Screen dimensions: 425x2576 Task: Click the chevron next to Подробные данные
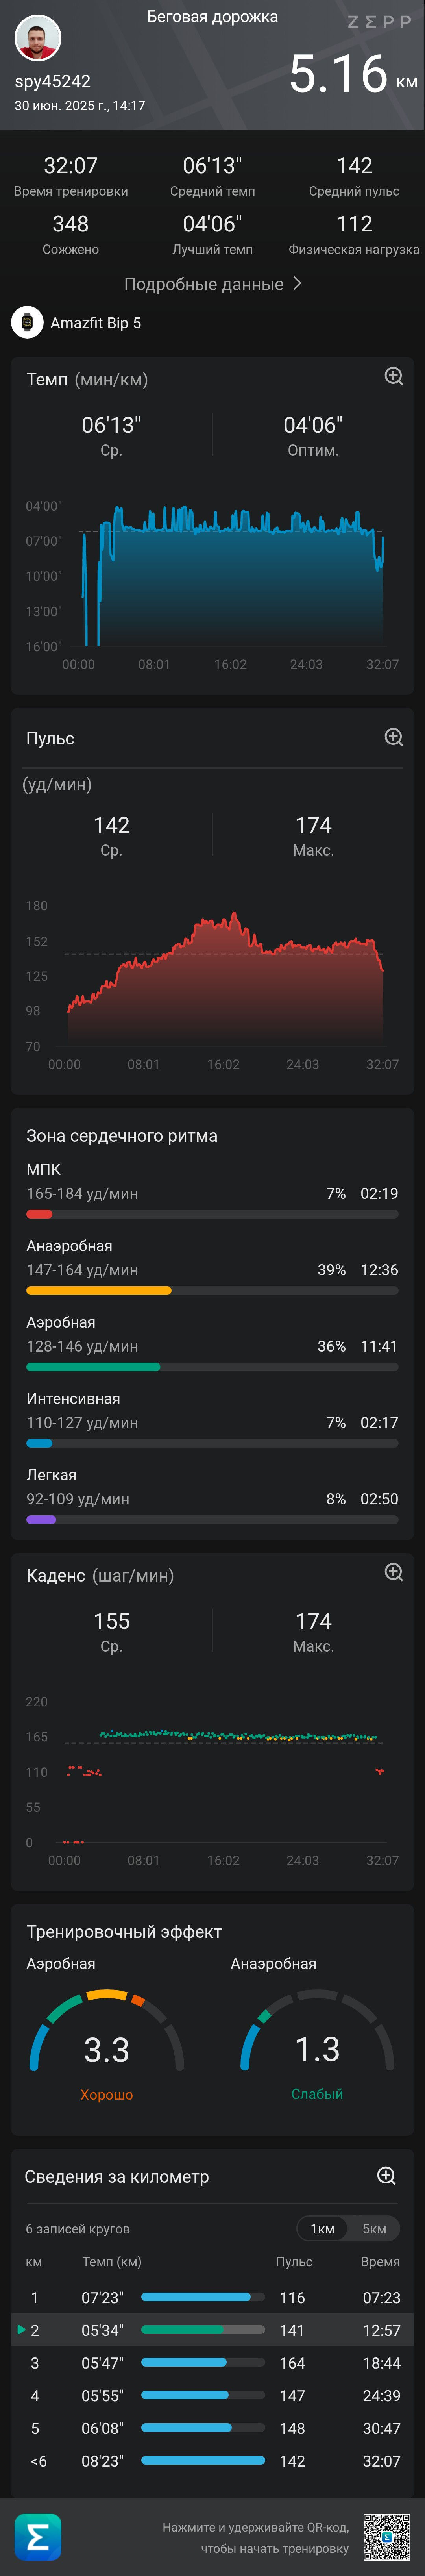297,284
